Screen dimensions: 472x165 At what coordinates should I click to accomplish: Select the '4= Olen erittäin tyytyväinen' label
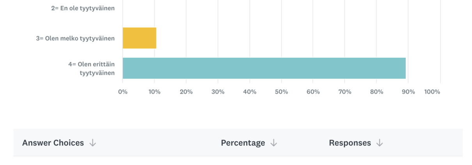(91, 68)
